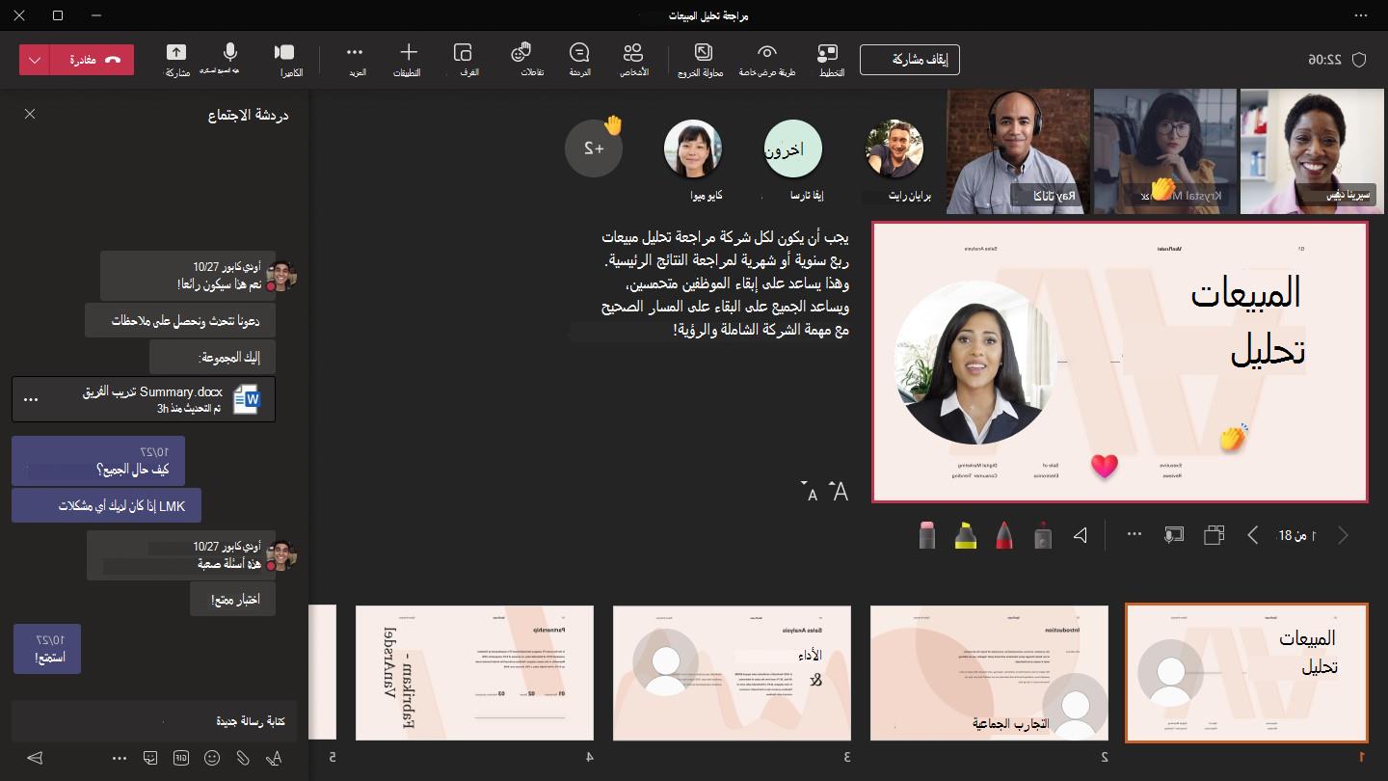The height and width of the screenshot is (781, 1388).
Task: Click the +2 overflow participants bubble
Action: [594, 148]
